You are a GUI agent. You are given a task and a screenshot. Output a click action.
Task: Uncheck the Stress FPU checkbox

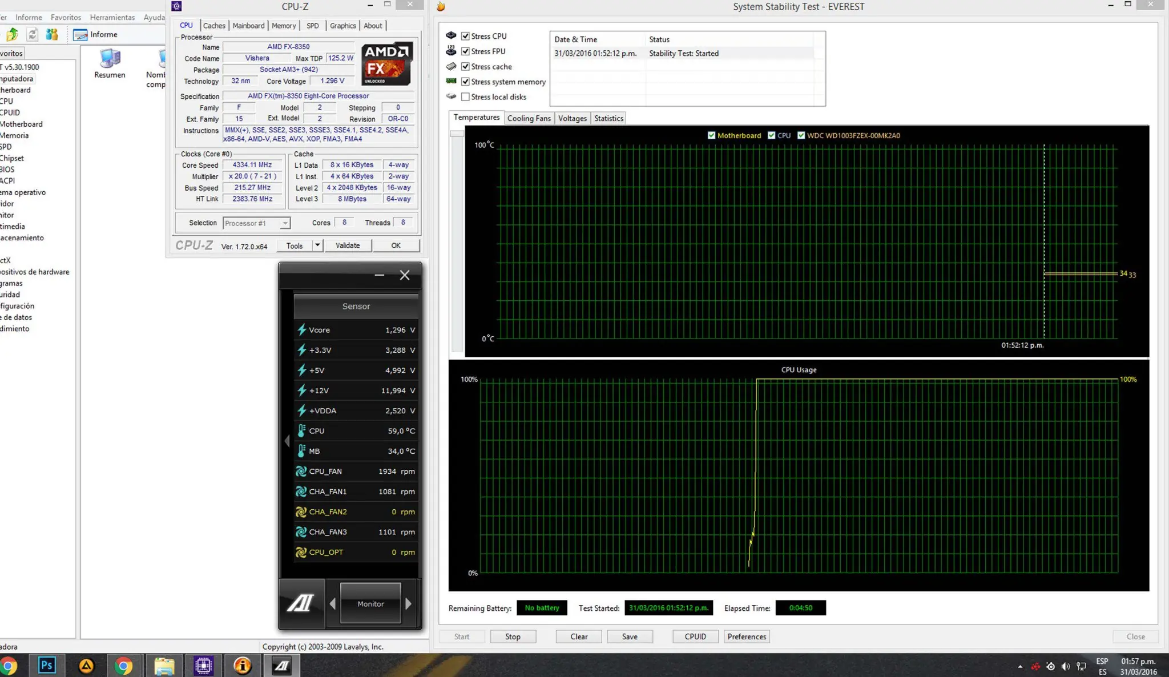pos(465,51)
